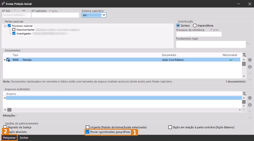
Task: Sort by the Peticionável column header
Action: pyautogui.click(x=230, y=55)
